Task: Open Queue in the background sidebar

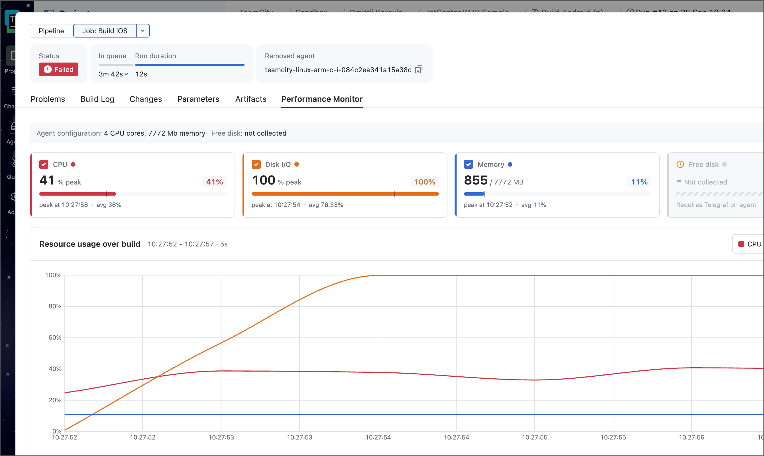Action: (11, 167)
